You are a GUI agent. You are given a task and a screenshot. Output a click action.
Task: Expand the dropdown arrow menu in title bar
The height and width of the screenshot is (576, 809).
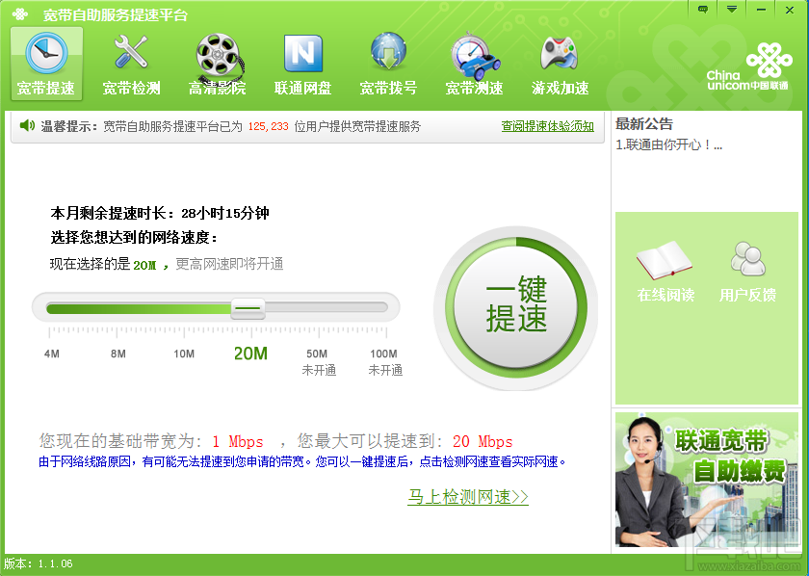coord(732,10)
